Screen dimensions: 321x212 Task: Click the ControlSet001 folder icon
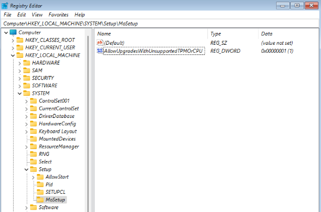click(34, 101)
